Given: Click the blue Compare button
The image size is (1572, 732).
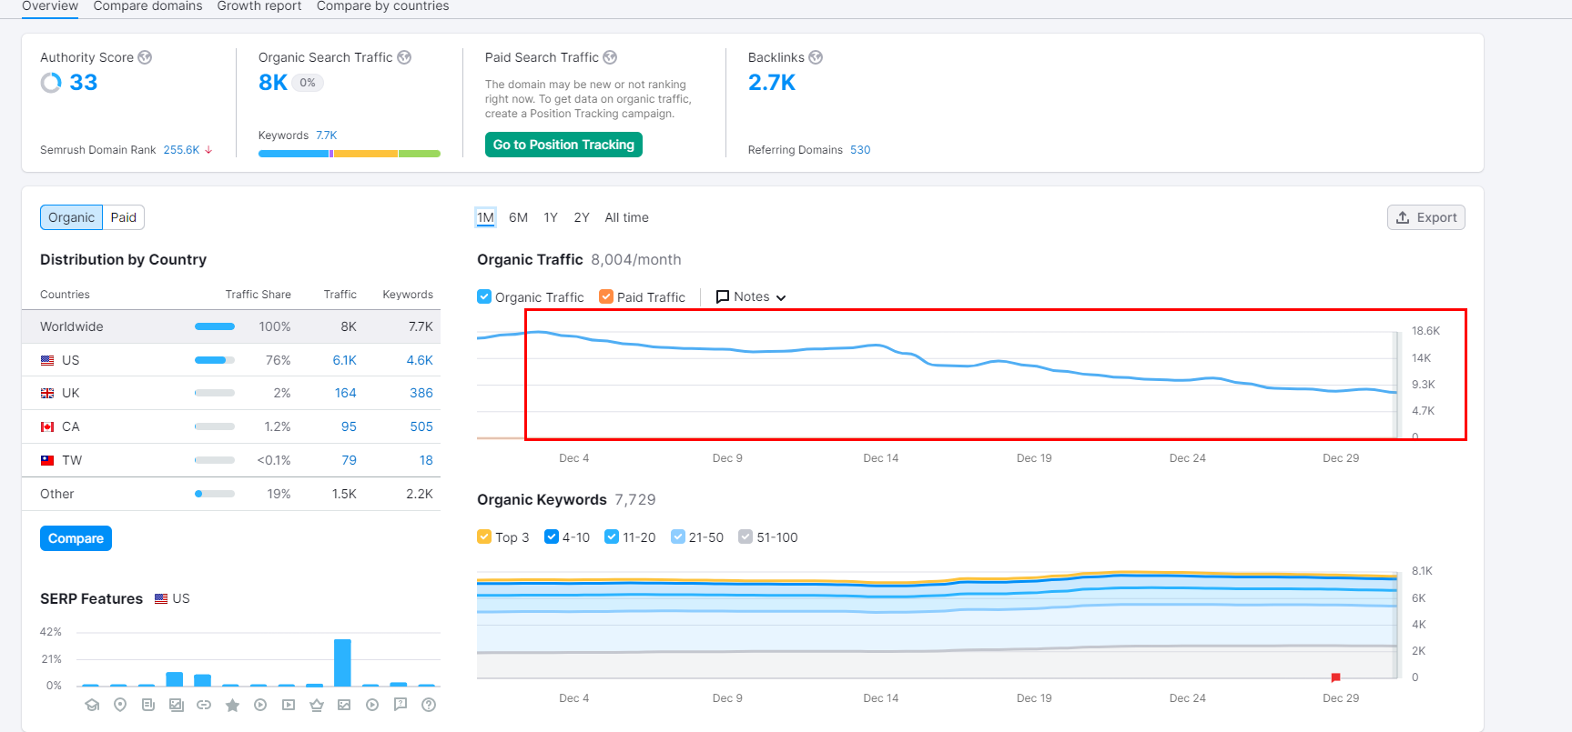Looking at the screenshot, I should click(x=76, y=538).
